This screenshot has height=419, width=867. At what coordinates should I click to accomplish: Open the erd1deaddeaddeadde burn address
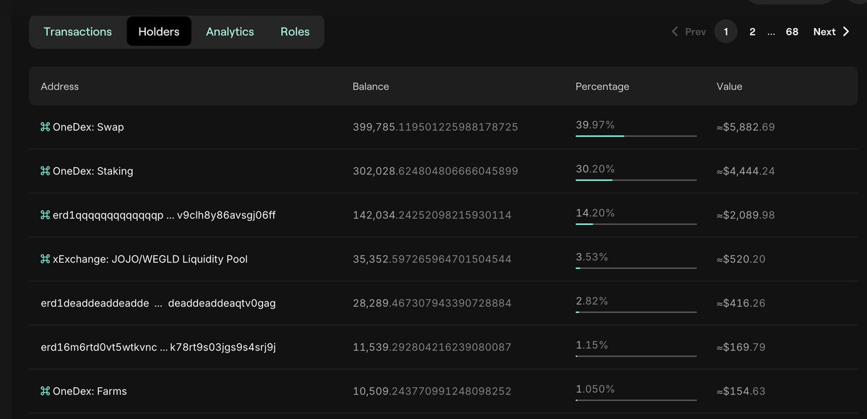tap(158, 303)
